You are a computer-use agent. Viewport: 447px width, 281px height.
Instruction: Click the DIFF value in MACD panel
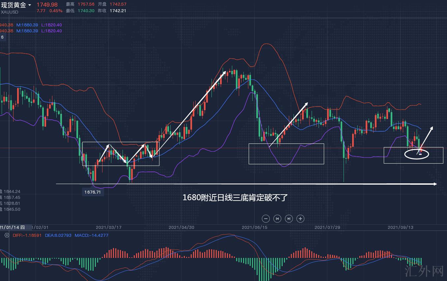coord(27,235)
